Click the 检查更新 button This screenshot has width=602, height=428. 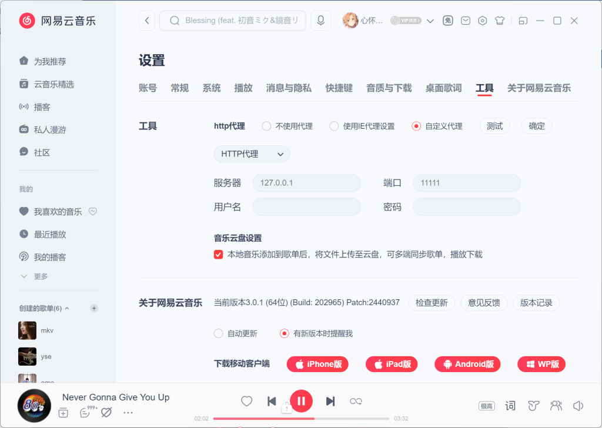431,303
